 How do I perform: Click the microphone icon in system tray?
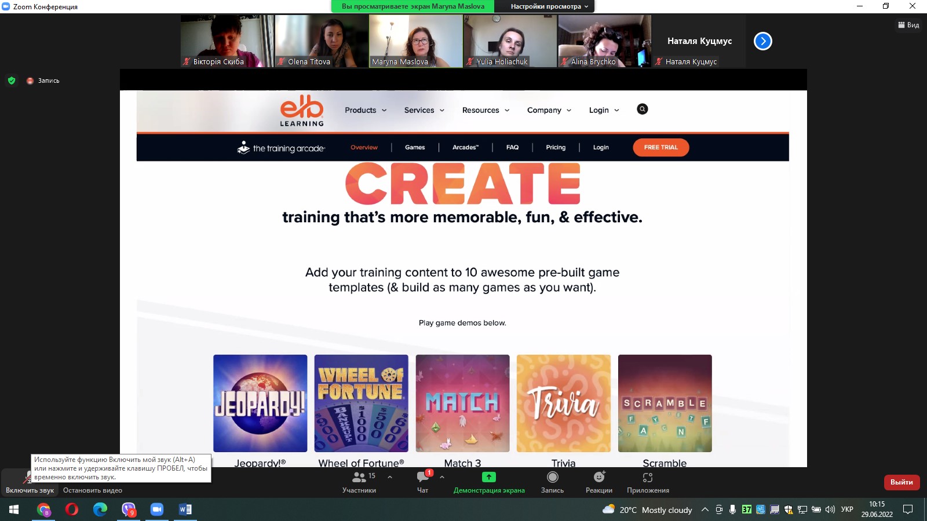733,509
